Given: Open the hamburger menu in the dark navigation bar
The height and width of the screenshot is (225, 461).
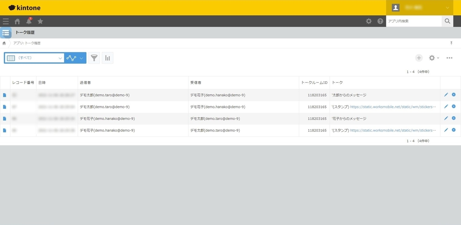Looking at the screenshot, I should point(5,21).
